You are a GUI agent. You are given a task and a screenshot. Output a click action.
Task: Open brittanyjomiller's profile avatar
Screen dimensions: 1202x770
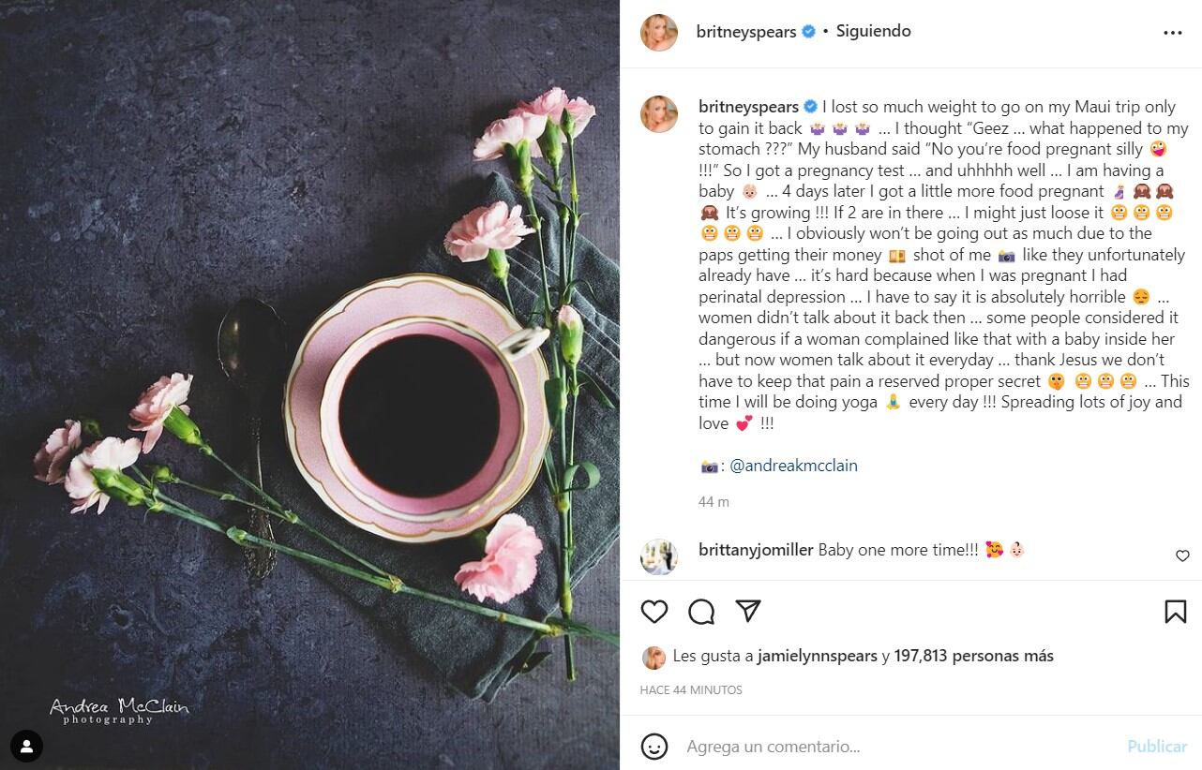(x=658, y=555)
